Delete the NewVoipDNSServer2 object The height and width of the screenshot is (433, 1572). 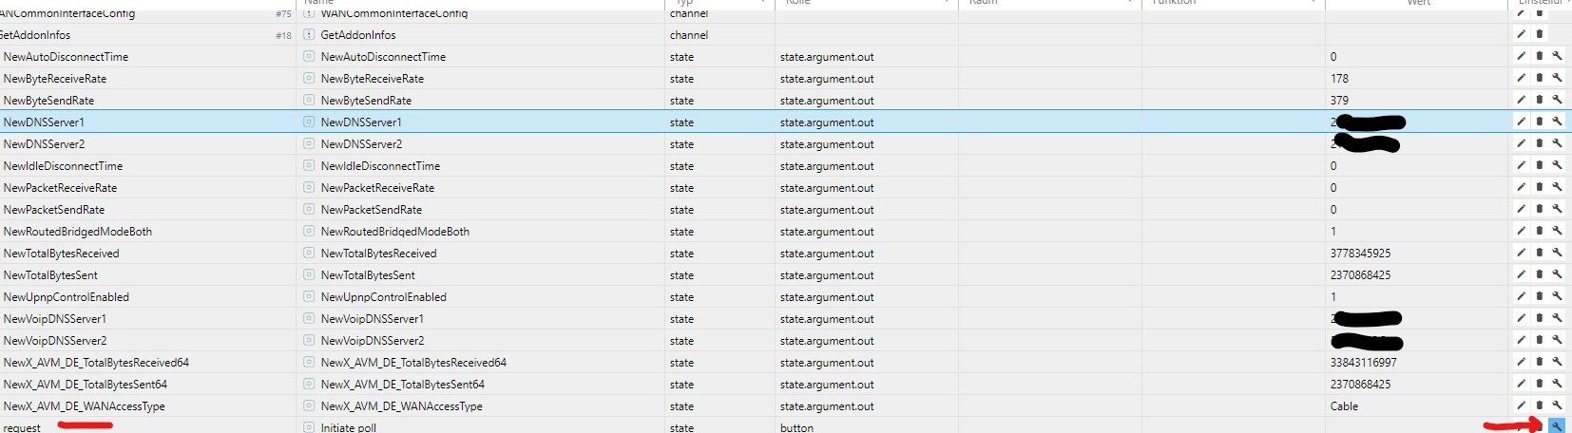click(1540, 340)
